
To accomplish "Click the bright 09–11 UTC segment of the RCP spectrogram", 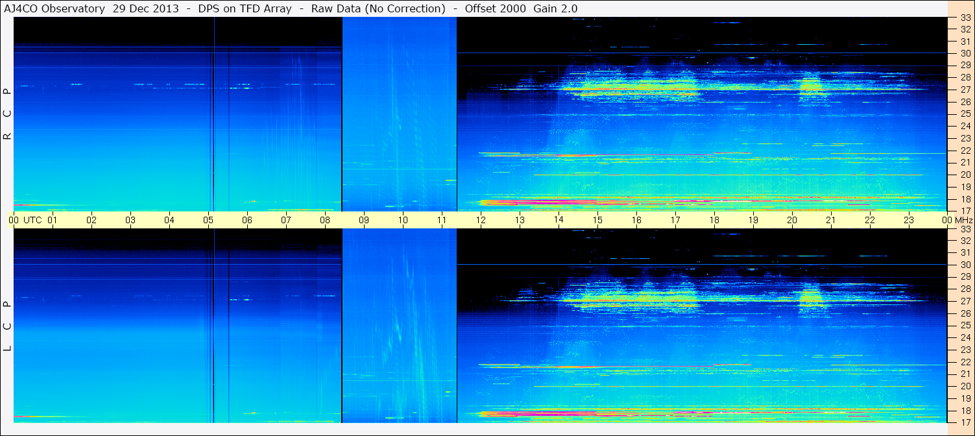I will point(400,114).
